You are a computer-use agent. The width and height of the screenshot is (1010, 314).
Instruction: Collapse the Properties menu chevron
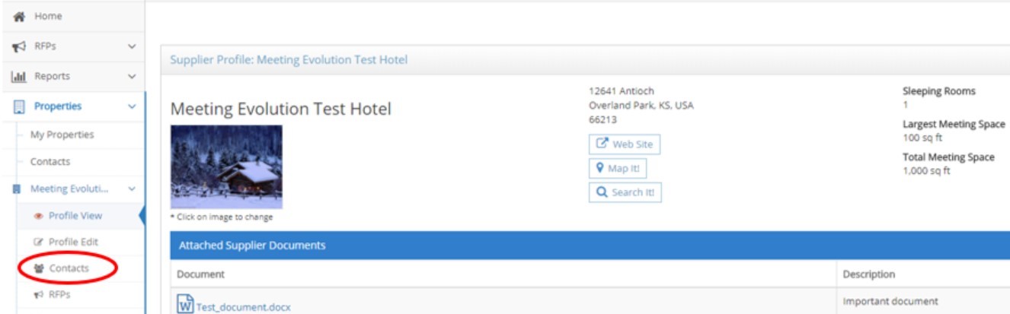click(133, 105)
